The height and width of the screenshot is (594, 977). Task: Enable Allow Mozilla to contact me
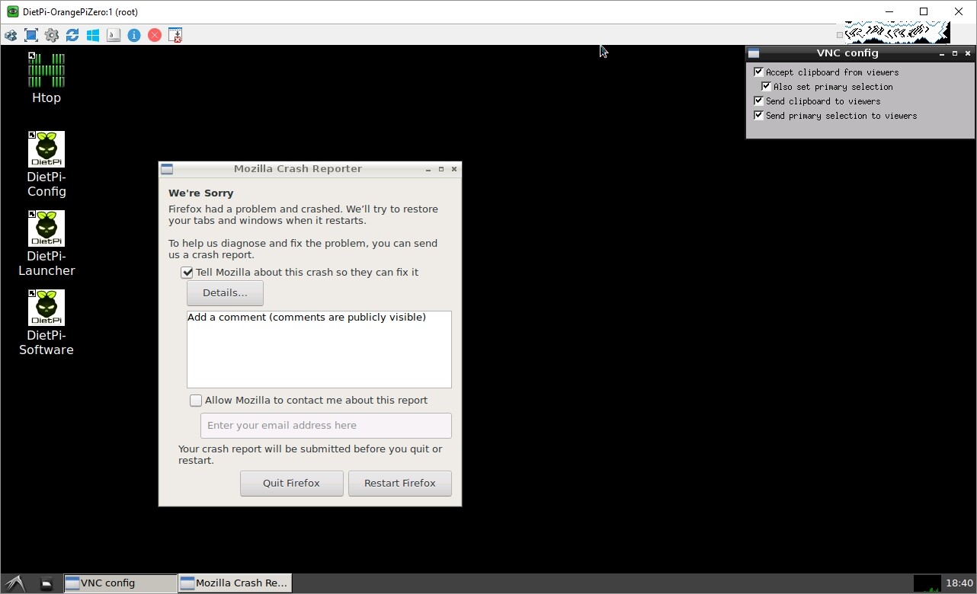196,401
